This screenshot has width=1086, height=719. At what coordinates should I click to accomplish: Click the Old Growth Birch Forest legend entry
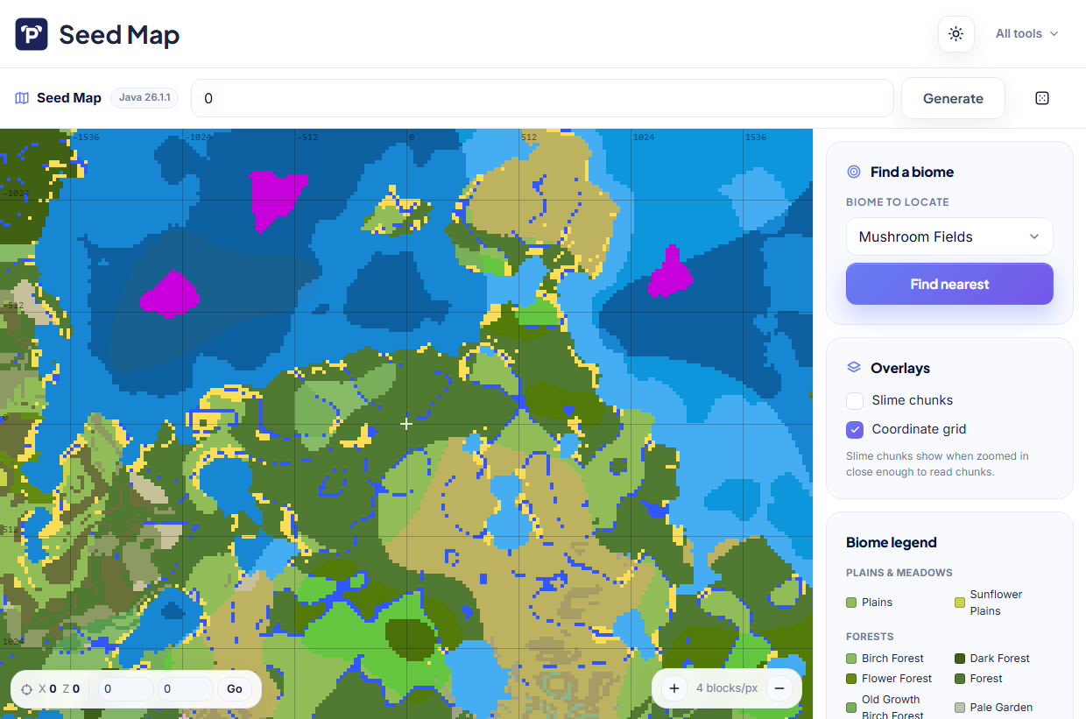[886, 708]
